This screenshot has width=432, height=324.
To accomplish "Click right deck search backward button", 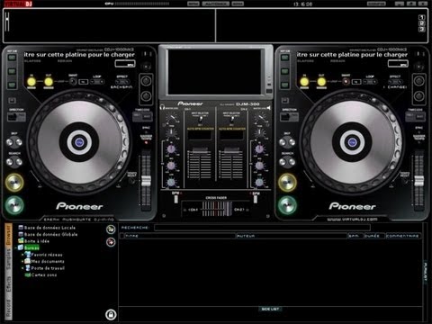I will pyautogui.click(x=283, y=162).
